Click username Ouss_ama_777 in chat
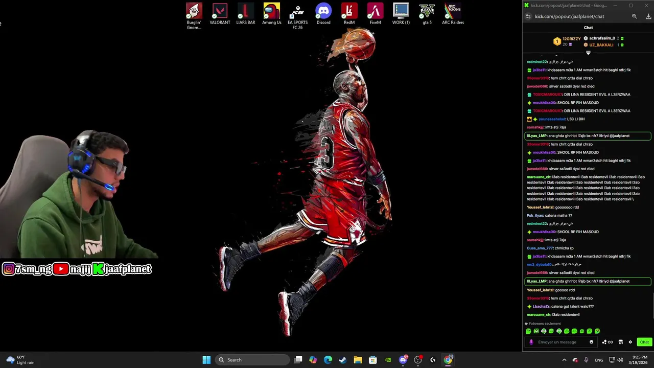 pyautogui.click(x=540, y=248)
